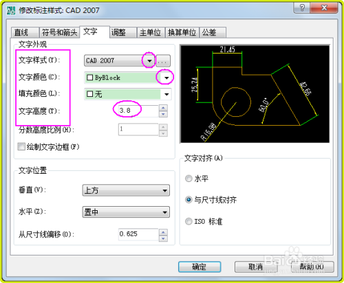Viewport: 344px width, 283px height.
Task: Click the 取消 button
Action: point(256,267)
